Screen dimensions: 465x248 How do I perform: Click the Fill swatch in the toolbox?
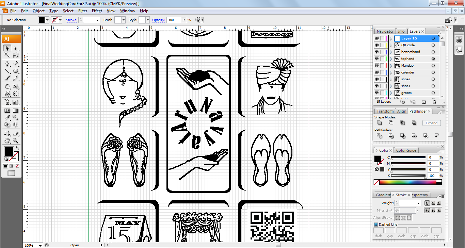click(x=9, y=151)
